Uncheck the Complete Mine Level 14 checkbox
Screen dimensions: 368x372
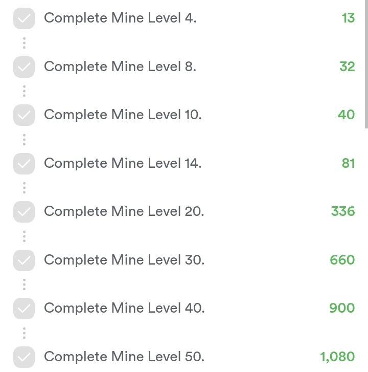(x=24, y=163)
